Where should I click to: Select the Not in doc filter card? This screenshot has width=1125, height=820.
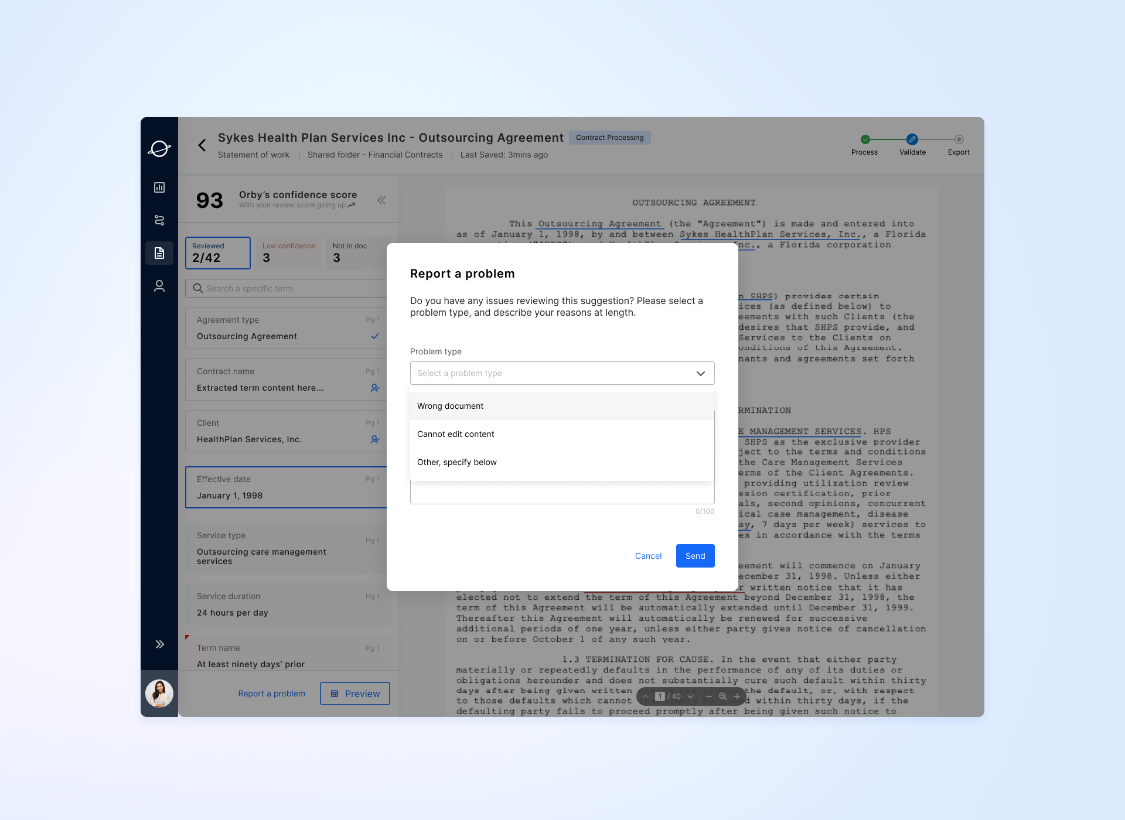[356, 253]
